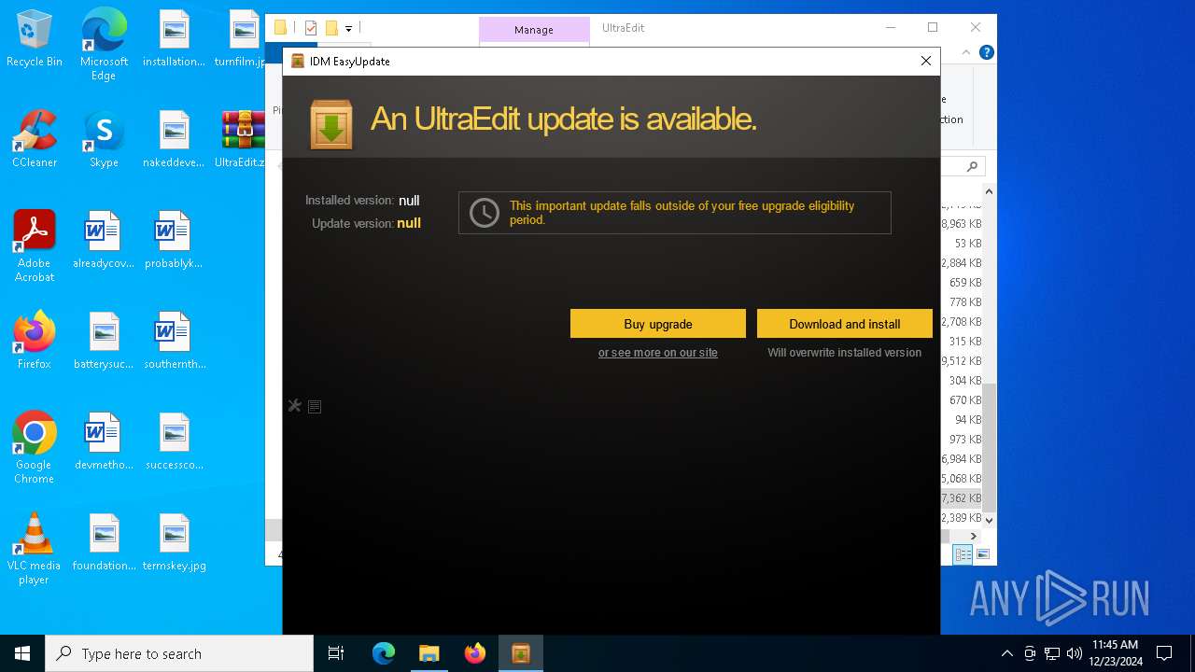Click Download and install button
This screenshot has height=672, width=1195.
[845, 324]
